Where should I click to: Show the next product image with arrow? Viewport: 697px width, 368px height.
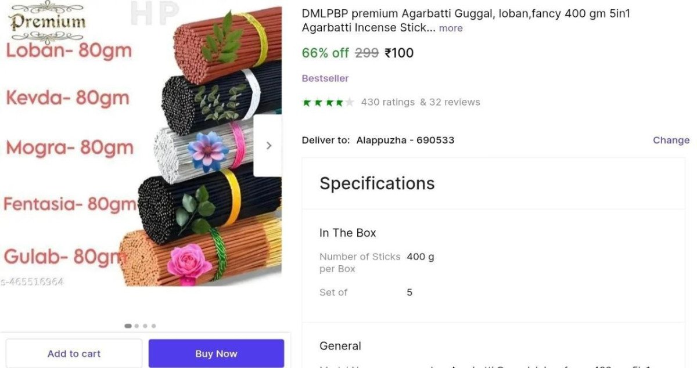268,146
